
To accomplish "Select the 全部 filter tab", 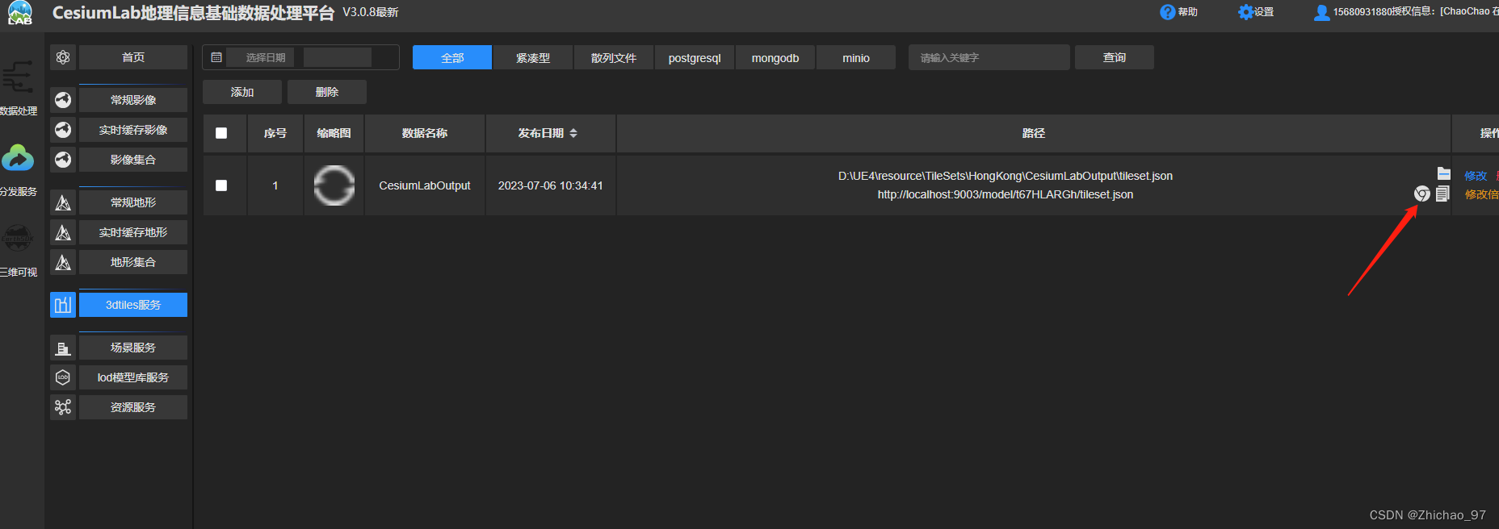I will [452, 57].
